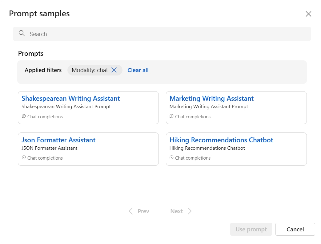Focus the Search input field
Screen dimensions: 321x244
click(x=166, y=34)
